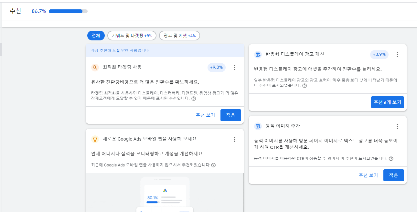Click the magnifier icon on 최적화 타겟팅 사용 card
417x212 pixels.
pos(95,67)
